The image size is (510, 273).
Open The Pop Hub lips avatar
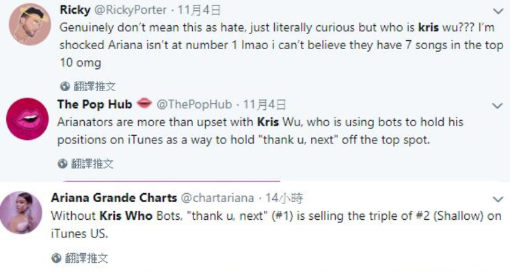pyautogui.click(x=26, y=119)
